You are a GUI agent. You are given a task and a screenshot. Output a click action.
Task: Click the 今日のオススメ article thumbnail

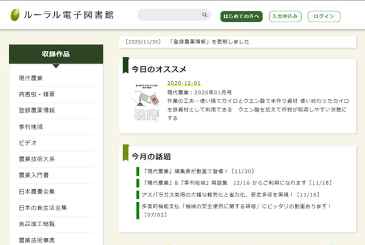[147, 101]
